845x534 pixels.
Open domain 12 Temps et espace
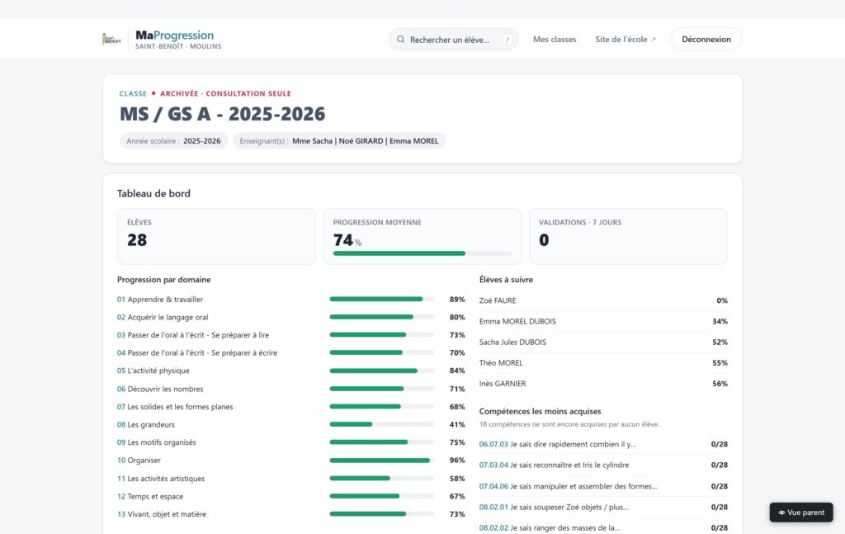point(150,496)
